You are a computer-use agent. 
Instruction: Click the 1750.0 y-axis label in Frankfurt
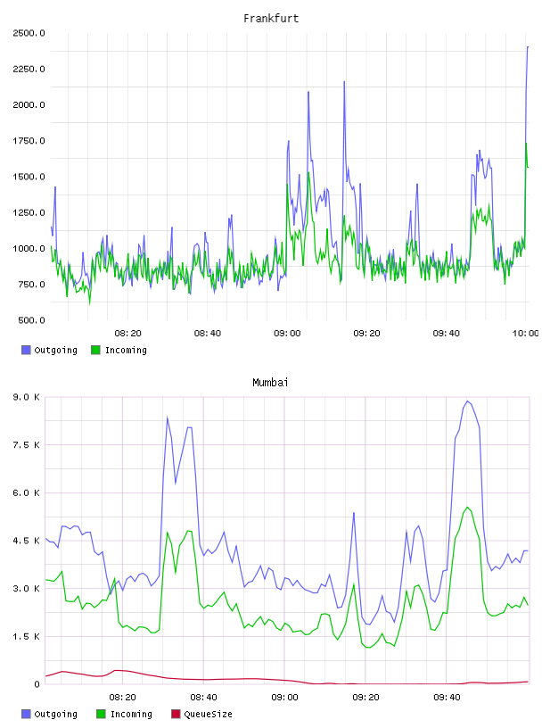[x=29, y=141]
